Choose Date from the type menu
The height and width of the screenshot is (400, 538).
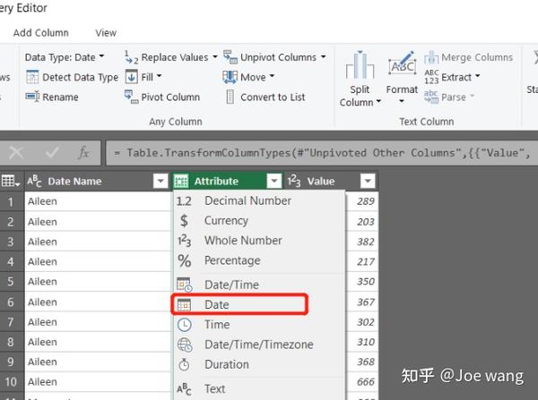(x=239, y=304)
